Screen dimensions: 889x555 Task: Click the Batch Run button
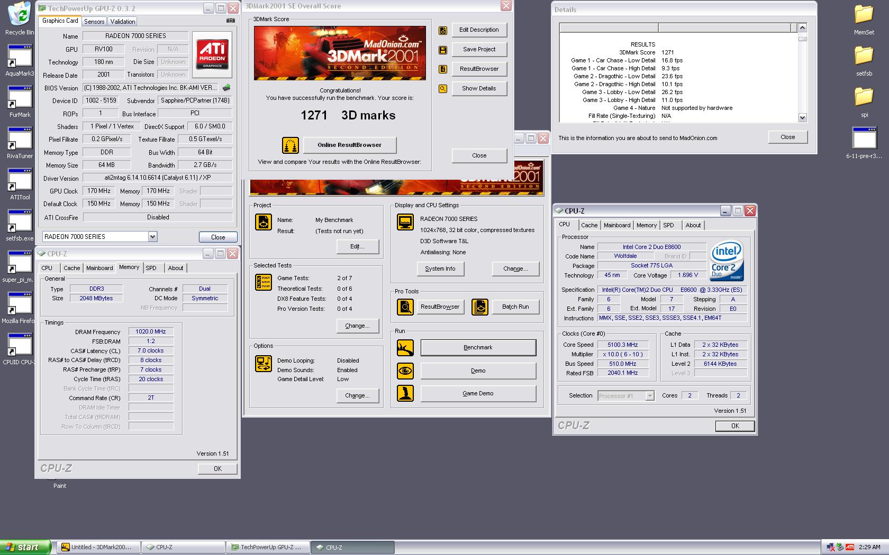(x=515, y=307)
